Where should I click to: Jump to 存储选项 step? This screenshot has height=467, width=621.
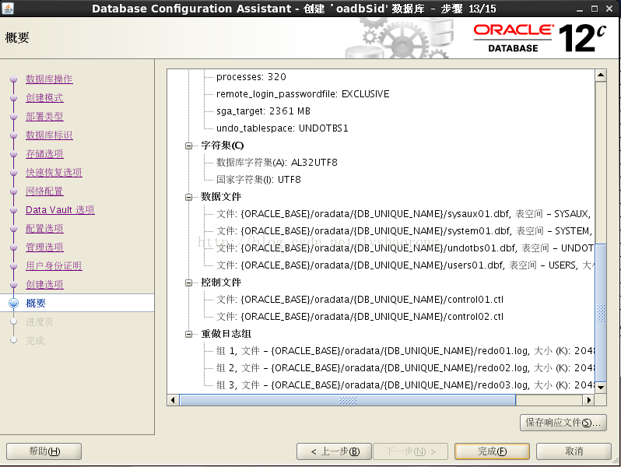tap(44, 153)
